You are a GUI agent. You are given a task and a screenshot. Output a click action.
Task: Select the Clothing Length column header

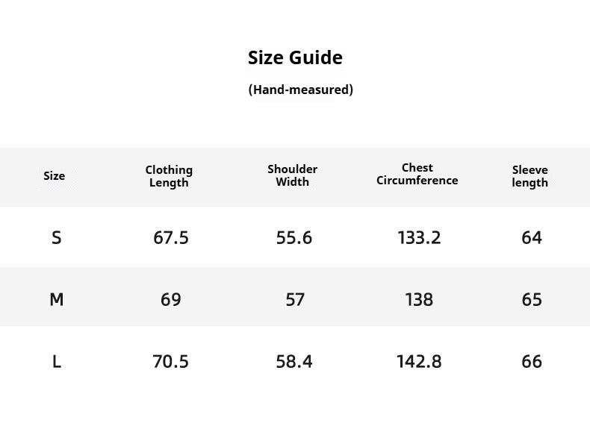coord(169,176)
